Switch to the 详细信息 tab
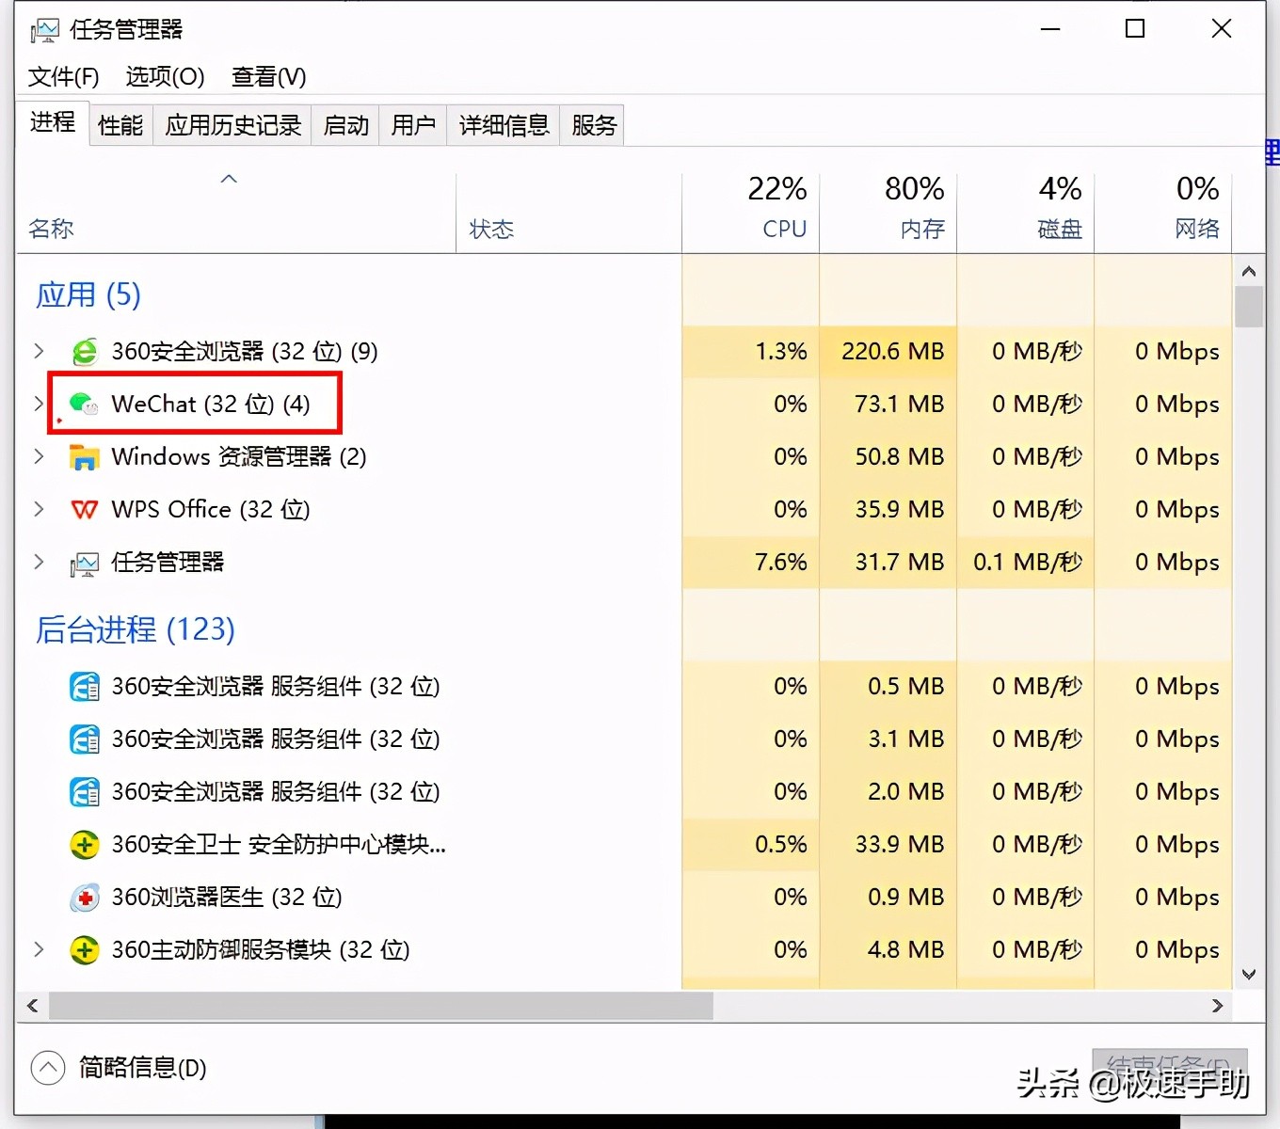The height and width of the screenshot is (1129, 1280). 504,125
